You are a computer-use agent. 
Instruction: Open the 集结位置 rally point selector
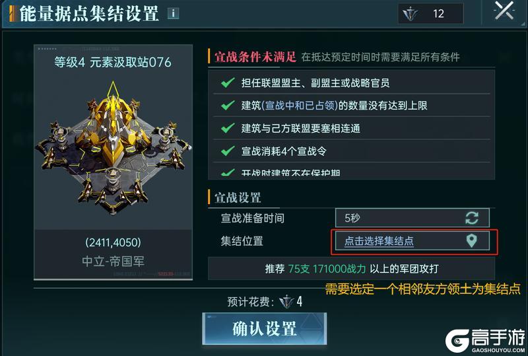[412, 240]
